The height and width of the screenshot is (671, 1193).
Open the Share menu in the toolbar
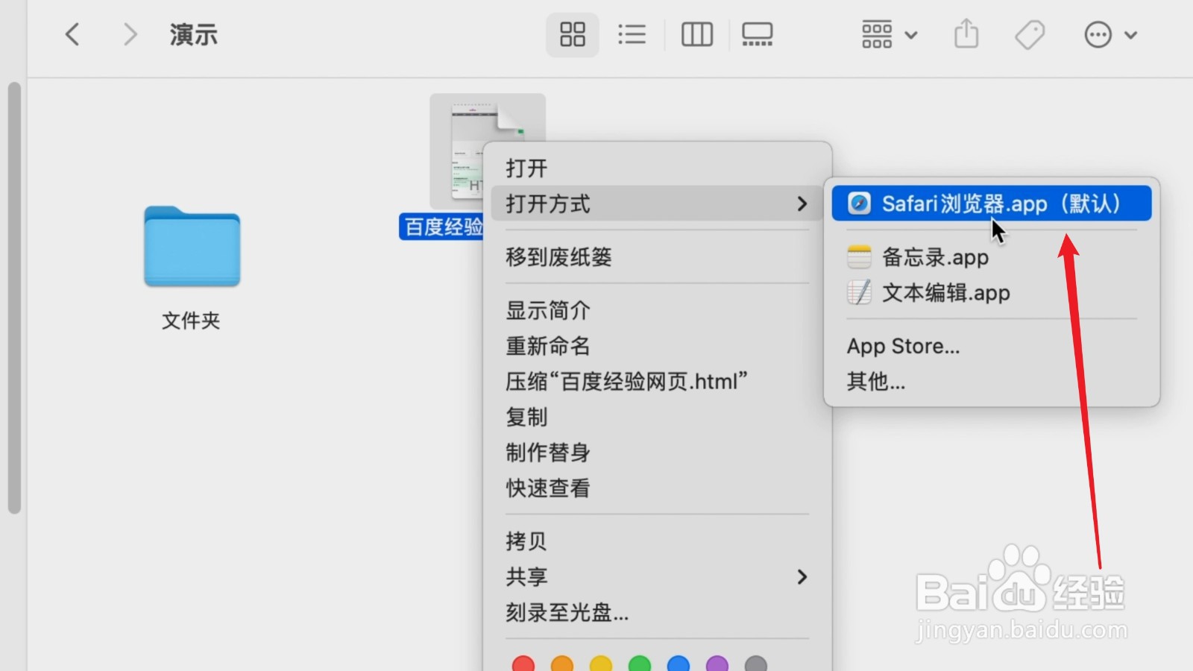[x=966, y=34]
